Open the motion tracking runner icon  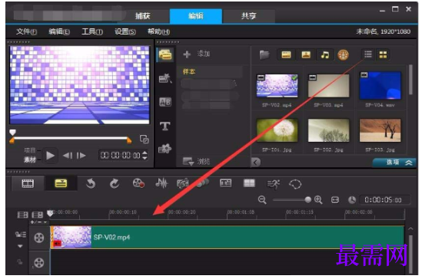point(273,184)
